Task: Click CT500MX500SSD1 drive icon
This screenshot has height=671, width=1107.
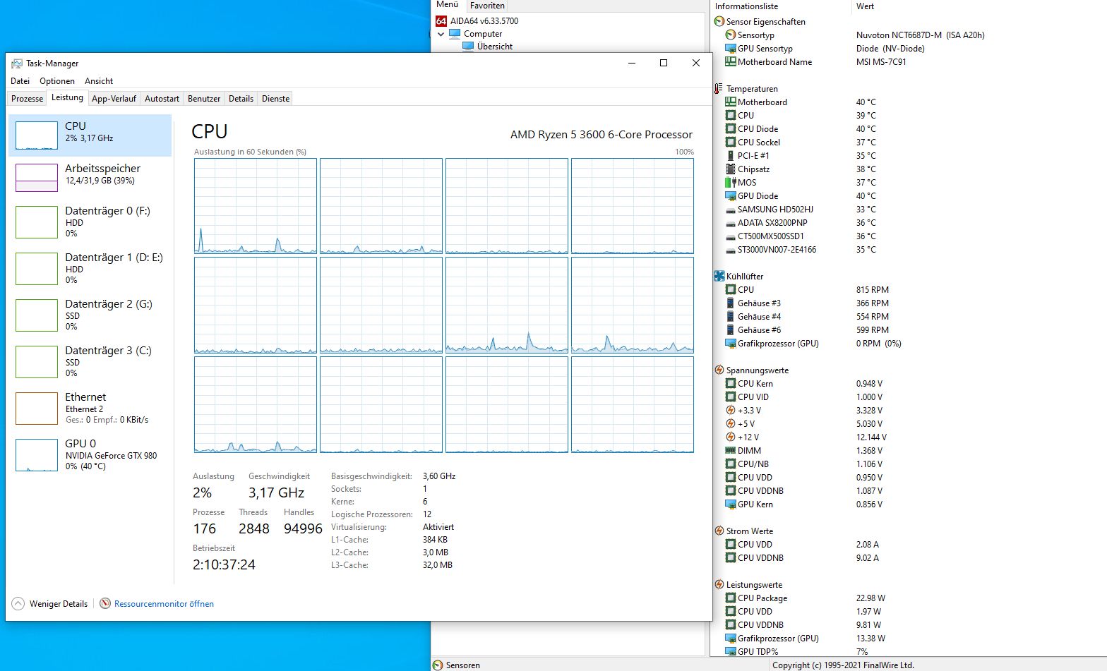Action: click(x=731, y=236)
